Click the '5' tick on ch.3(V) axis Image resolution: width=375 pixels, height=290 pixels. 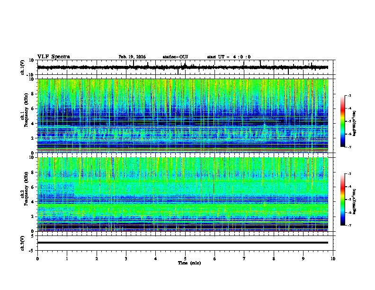pos(33,236)
